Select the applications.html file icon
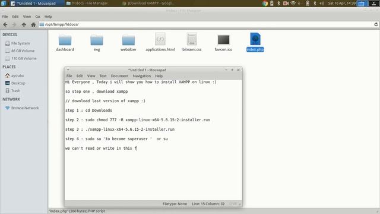Image resolution: width=380 pixels, height=214 pixels. (x=160, y=39)
